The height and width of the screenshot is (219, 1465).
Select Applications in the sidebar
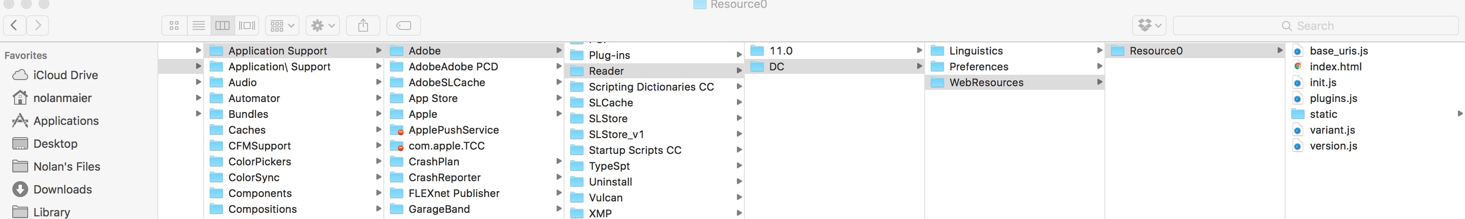coord(66,120)
